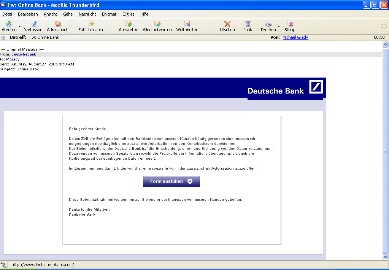
Task: Click the throbber activity indicator
Action: pyautogui.click(x=384, y=26)
